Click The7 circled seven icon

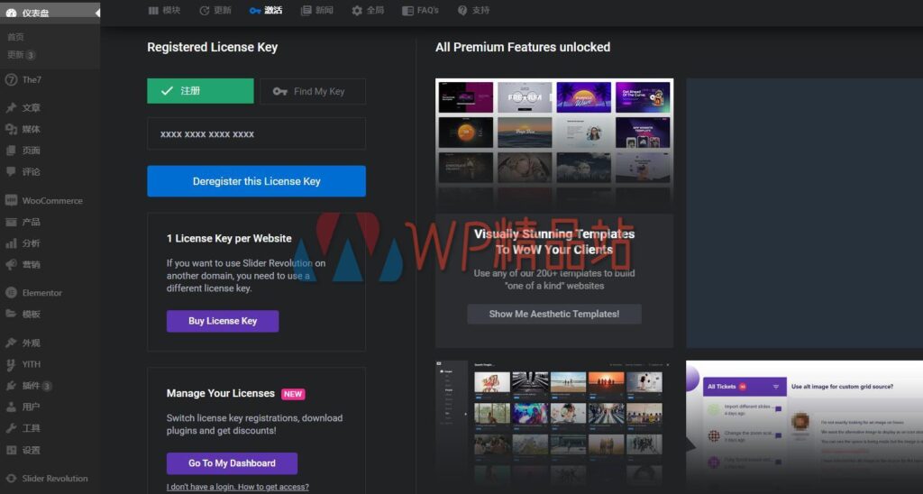tap(11, 79)
